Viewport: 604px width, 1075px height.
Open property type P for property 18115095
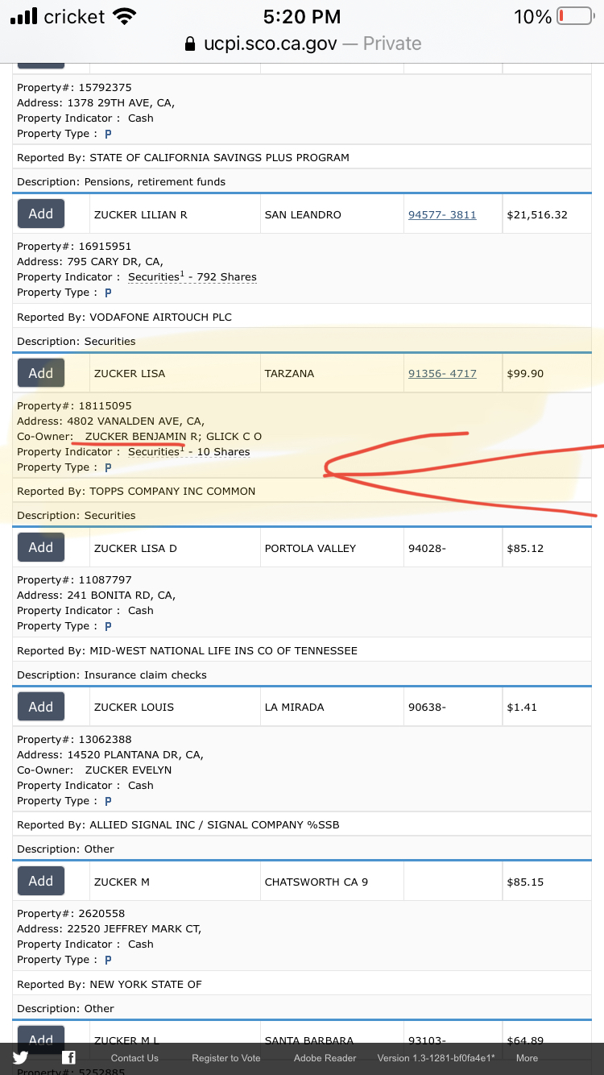(x=108, y=467)
